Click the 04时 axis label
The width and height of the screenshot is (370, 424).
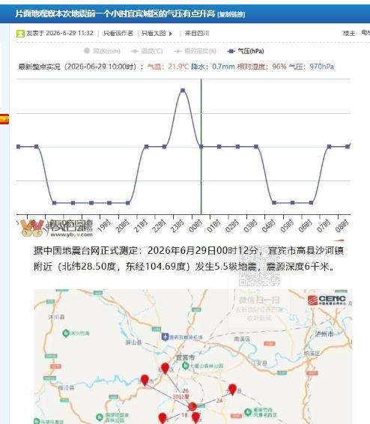coord(269,226)
